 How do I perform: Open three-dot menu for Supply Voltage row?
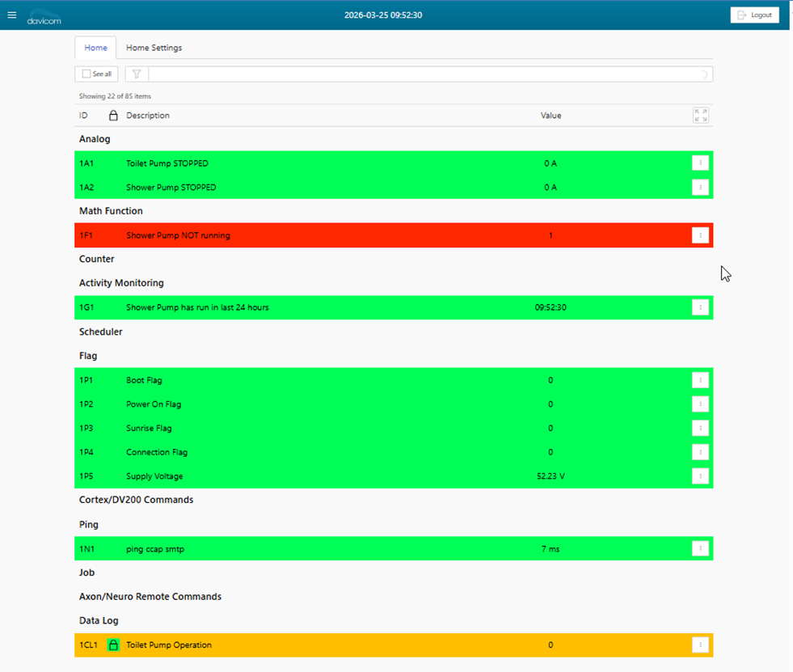tap(700, 476)
